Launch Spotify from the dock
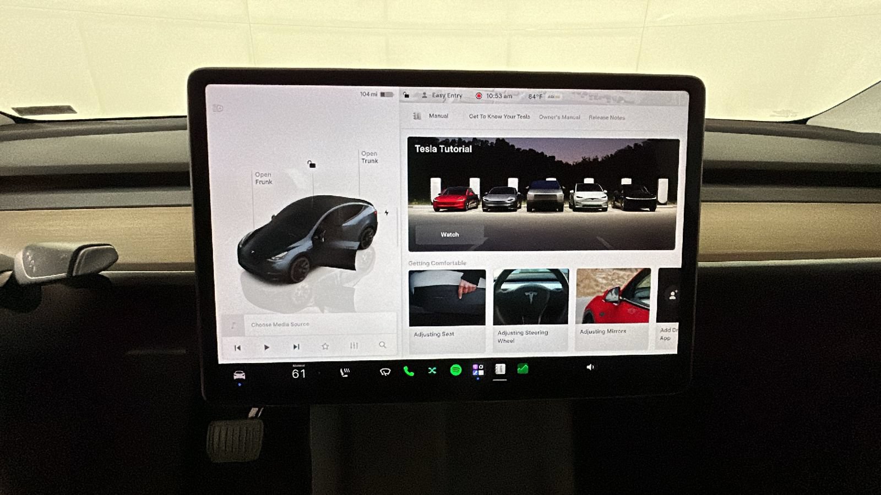The width and height of the screenshot is (881, 495). tap(456, 370)
